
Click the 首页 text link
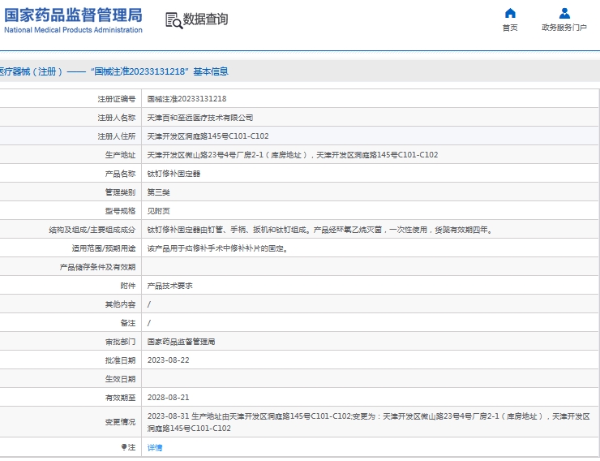coord(510,28)
